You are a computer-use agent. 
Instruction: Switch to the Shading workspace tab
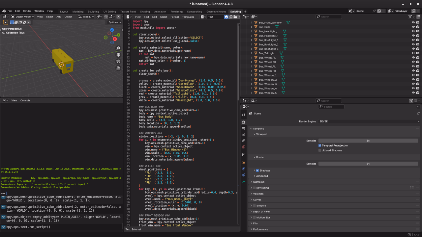145,12
